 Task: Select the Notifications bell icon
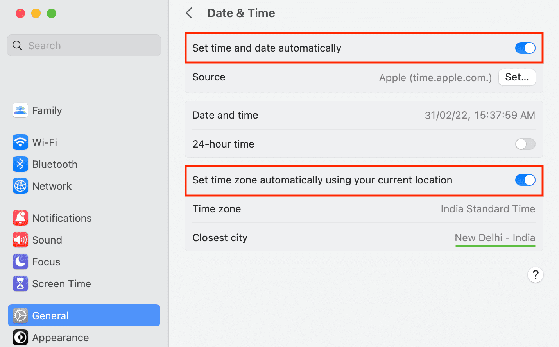click(20, 218)
